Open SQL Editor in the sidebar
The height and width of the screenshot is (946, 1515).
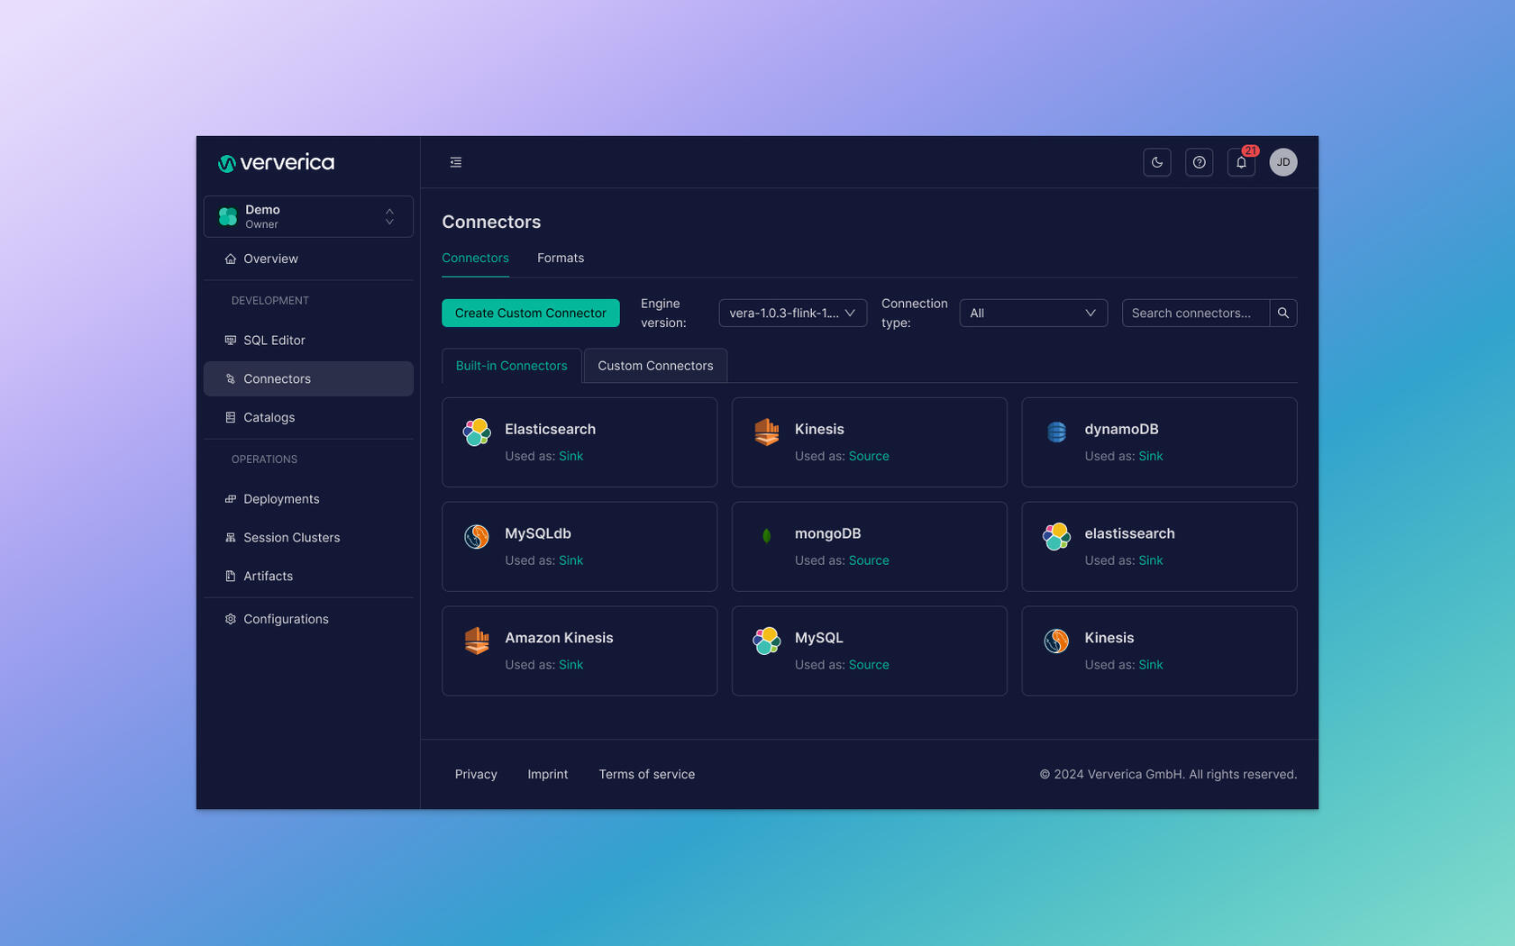click(x=274, y=340)
